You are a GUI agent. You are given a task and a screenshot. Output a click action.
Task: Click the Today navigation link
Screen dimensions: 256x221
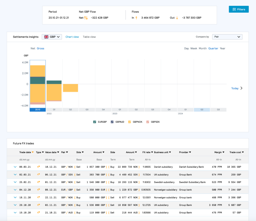pos(235,88)
